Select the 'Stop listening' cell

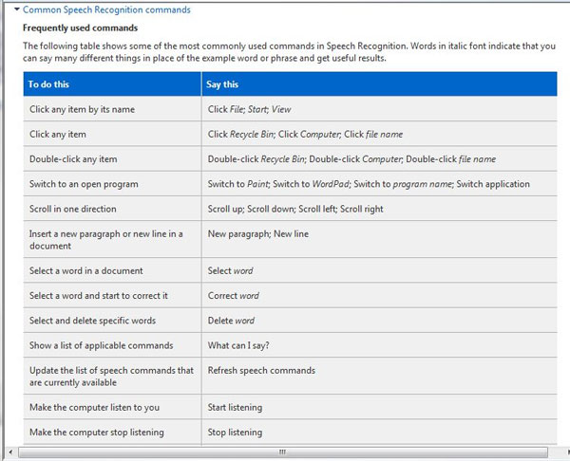pyautogui.click(x=379, y=432)
